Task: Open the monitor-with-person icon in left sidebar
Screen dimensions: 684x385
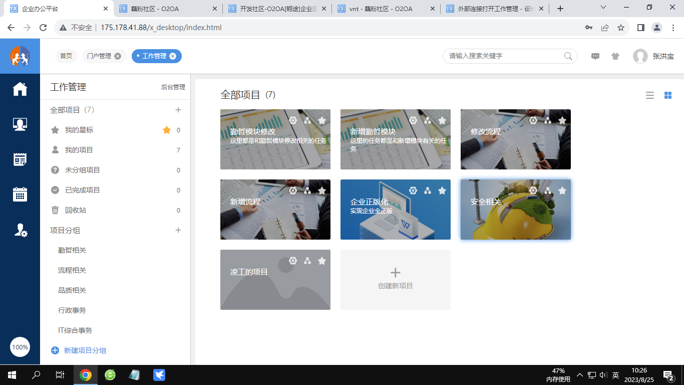Action: pos(20,124)
